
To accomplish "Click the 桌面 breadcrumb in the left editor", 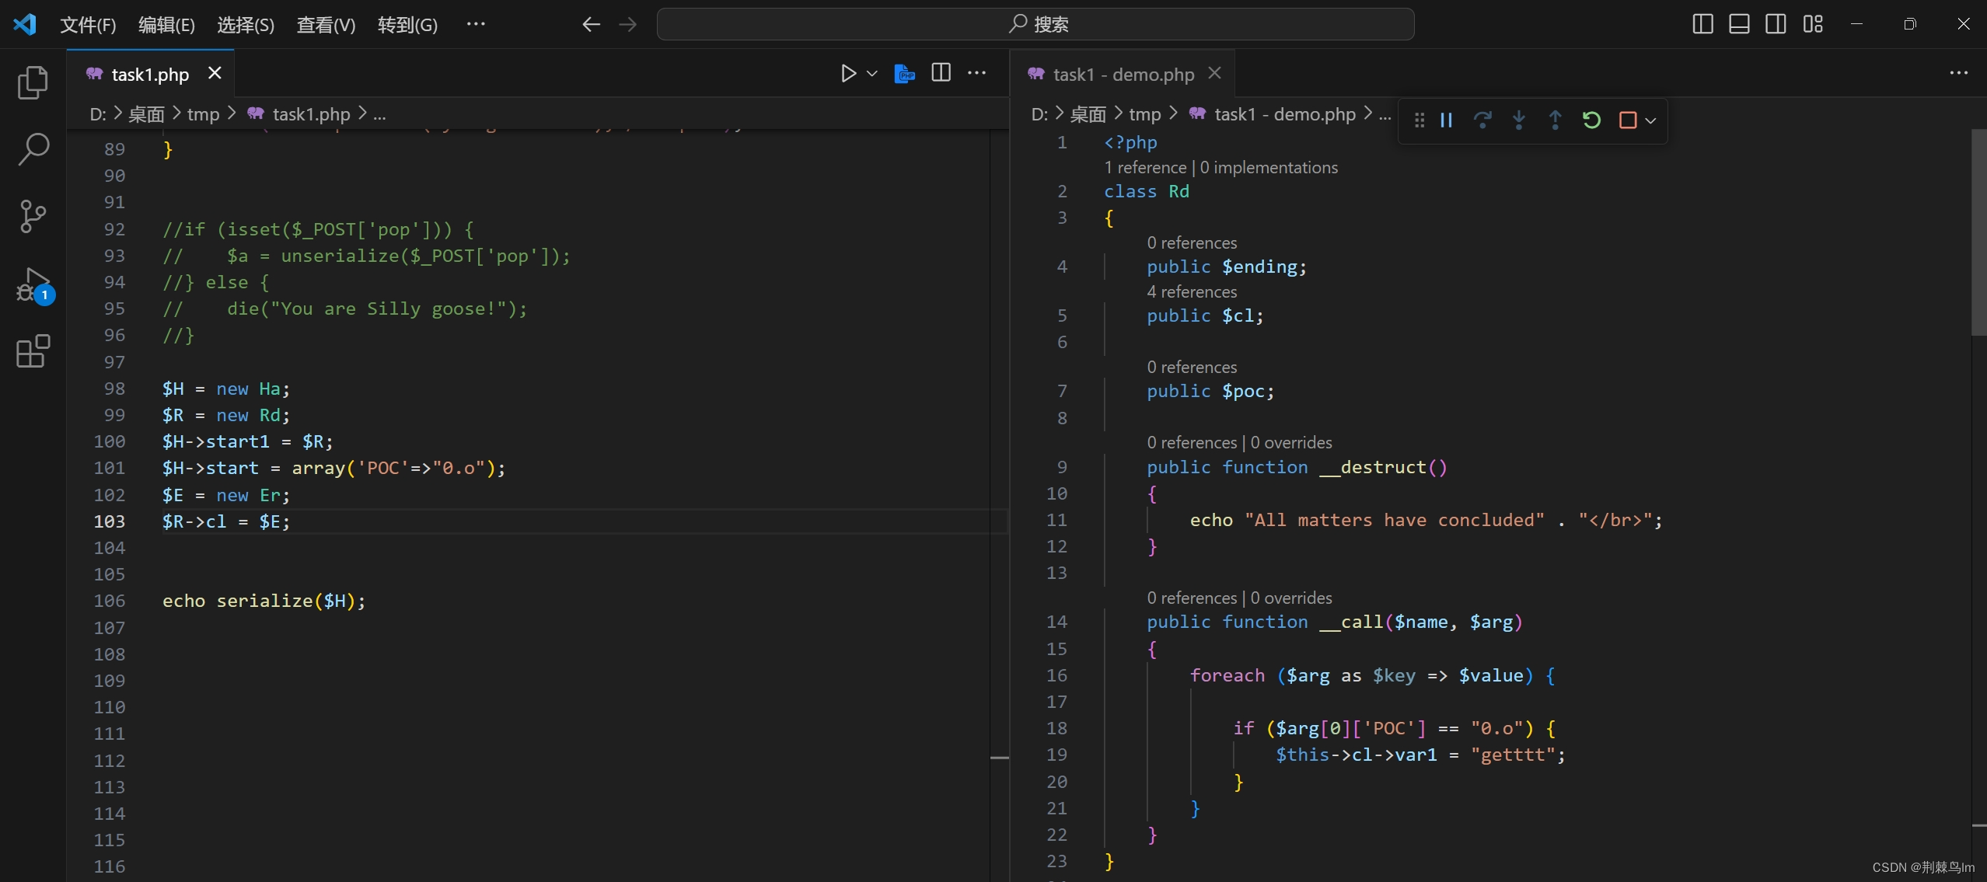I will pyautogui.click(x=145, y=114).
